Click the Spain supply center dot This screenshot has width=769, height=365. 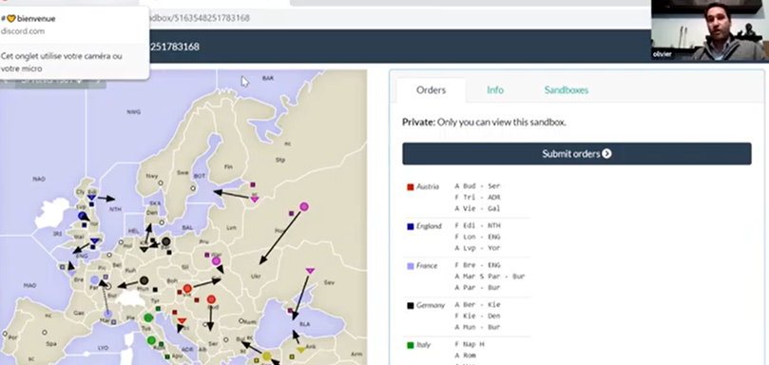45,333
